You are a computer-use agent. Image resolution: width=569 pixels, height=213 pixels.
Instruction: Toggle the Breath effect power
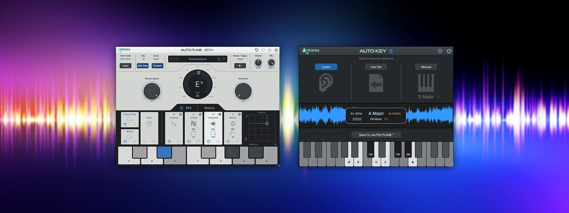click(x=125, y=141)
